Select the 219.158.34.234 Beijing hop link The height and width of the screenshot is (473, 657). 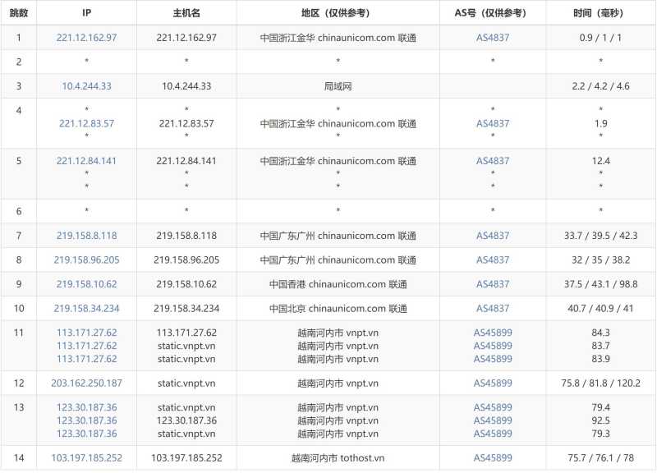pos(86,308)
